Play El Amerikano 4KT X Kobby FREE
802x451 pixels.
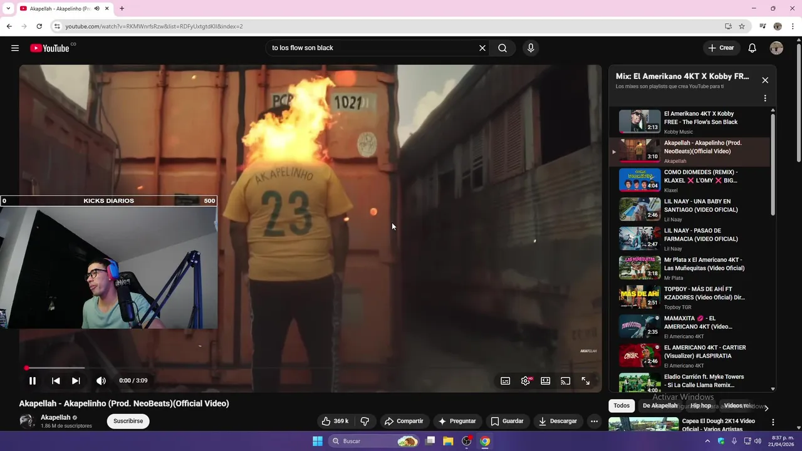pyautogui.click(x=689, y=122)
